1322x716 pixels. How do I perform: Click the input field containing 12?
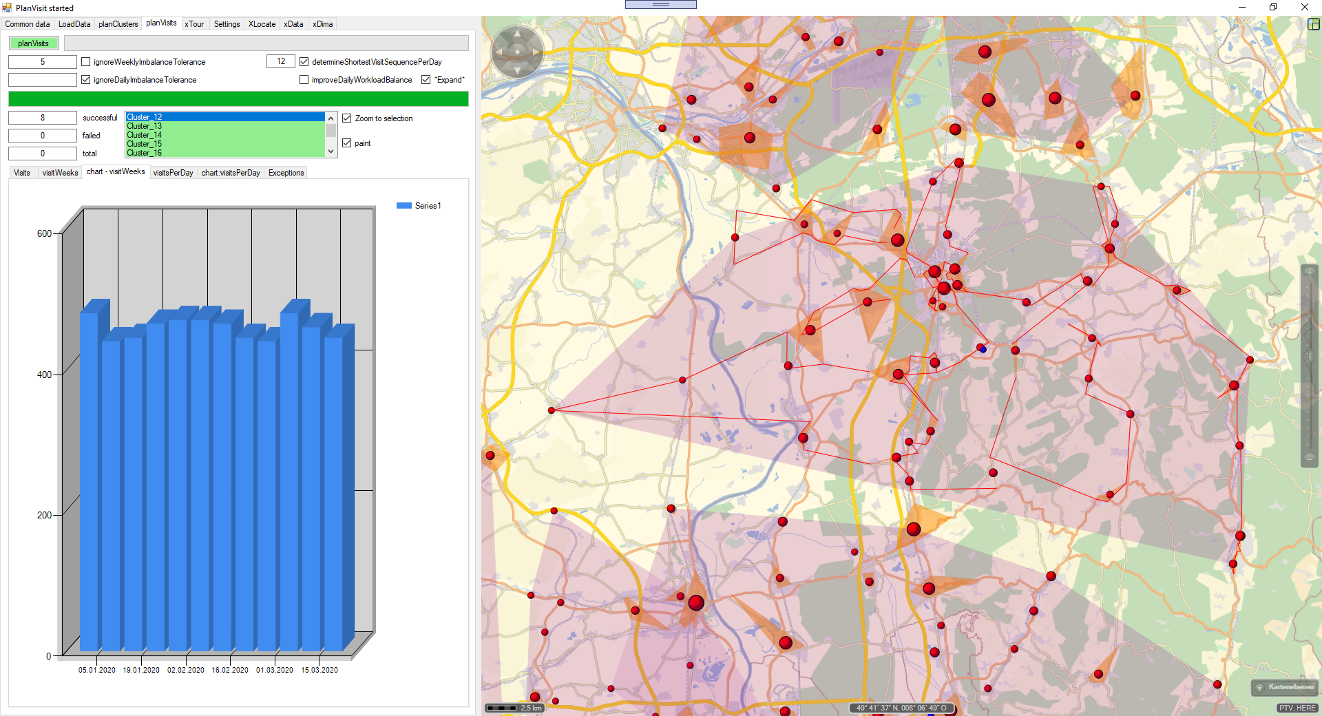pos(280,62)
